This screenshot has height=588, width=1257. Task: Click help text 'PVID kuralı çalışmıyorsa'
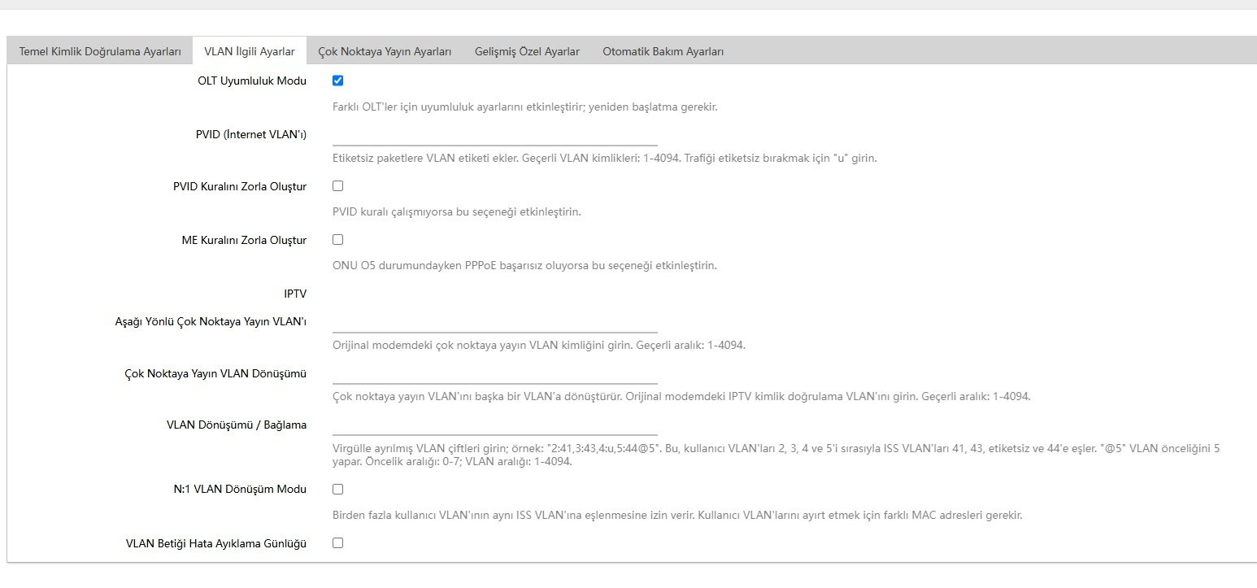[x=457, y=212]
